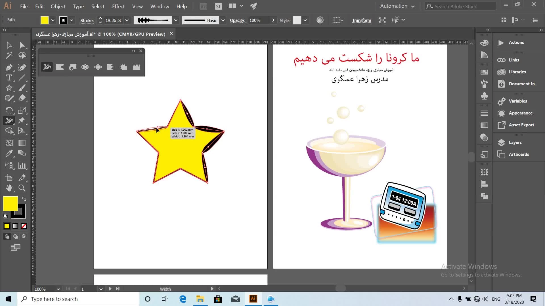Pick the Eyedropper tool

pyautogui.click(x=9, y=154)
